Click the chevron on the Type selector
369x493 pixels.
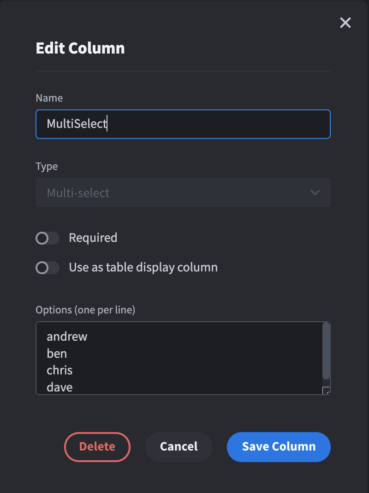[x=315, y=192]
